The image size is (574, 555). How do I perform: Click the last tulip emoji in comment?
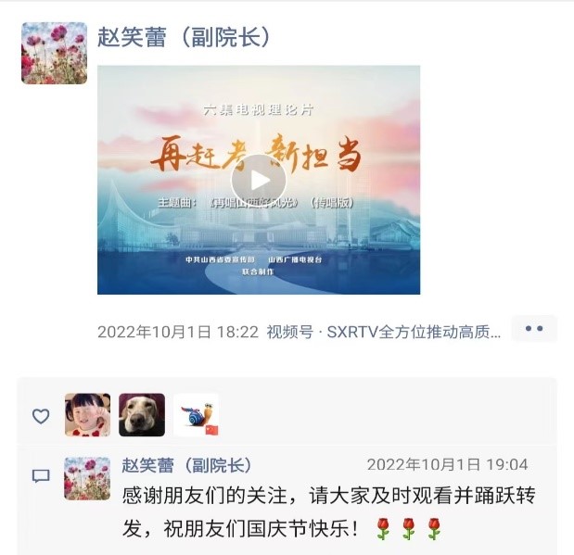(x=434, y=529)
